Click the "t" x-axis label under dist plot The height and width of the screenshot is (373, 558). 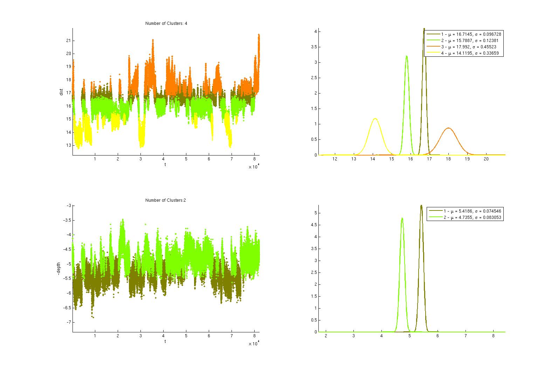coord(165,164)
